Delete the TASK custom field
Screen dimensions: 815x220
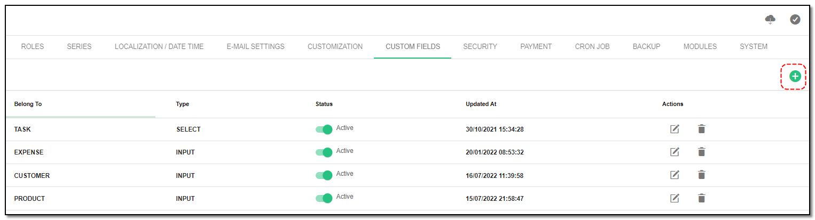click(701, 129)
